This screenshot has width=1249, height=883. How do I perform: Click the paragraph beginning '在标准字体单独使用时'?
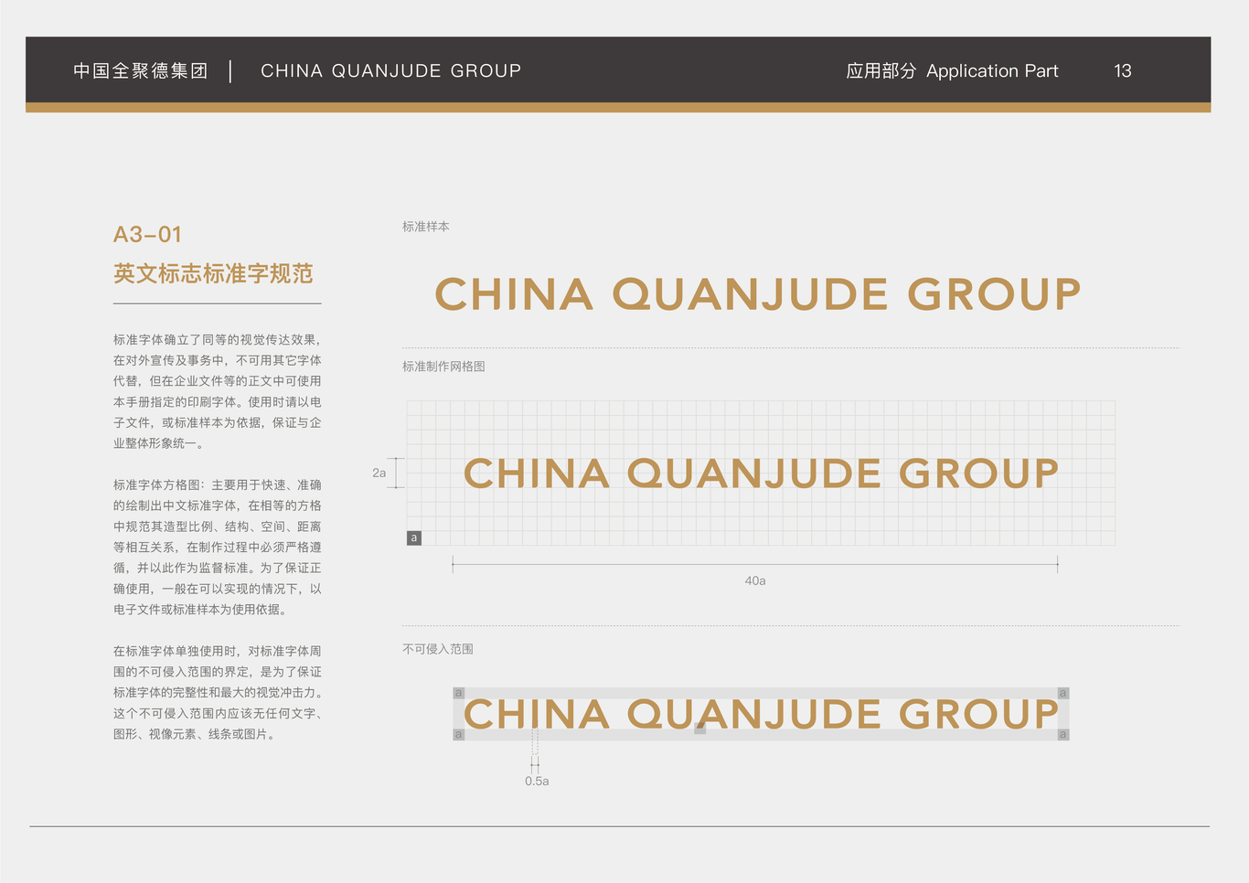click(x=218, y=692)
